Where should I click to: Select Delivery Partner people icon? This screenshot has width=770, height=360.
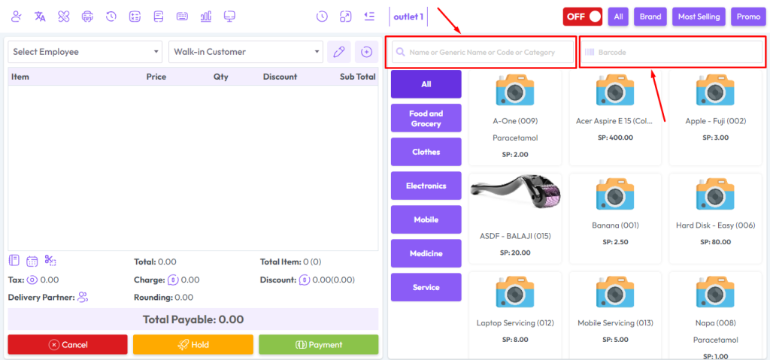[x=83, y=297]
